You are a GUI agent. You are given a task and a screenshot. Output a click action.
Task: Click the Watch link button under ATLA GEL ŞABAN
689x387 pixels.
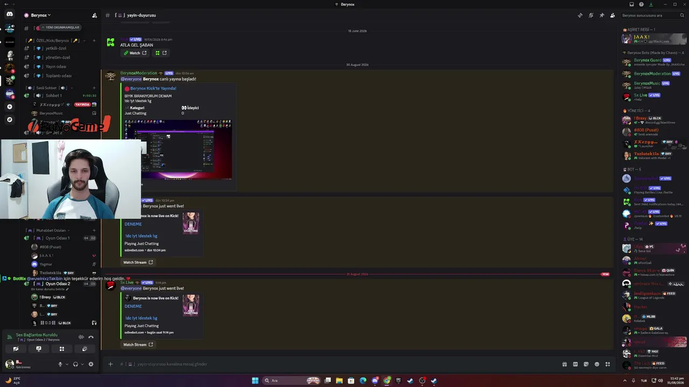pos(135,53)
